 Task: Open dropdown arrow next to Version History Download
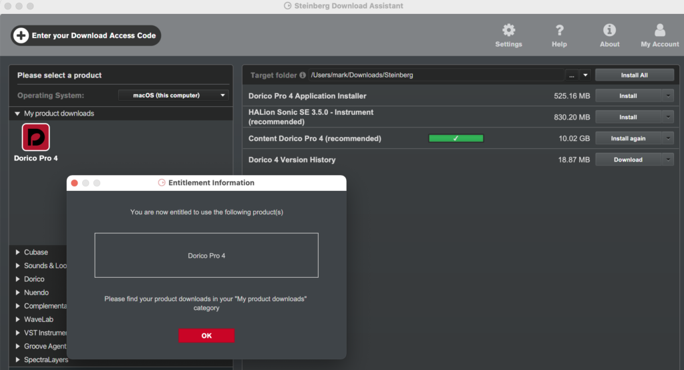click(668, 160)
